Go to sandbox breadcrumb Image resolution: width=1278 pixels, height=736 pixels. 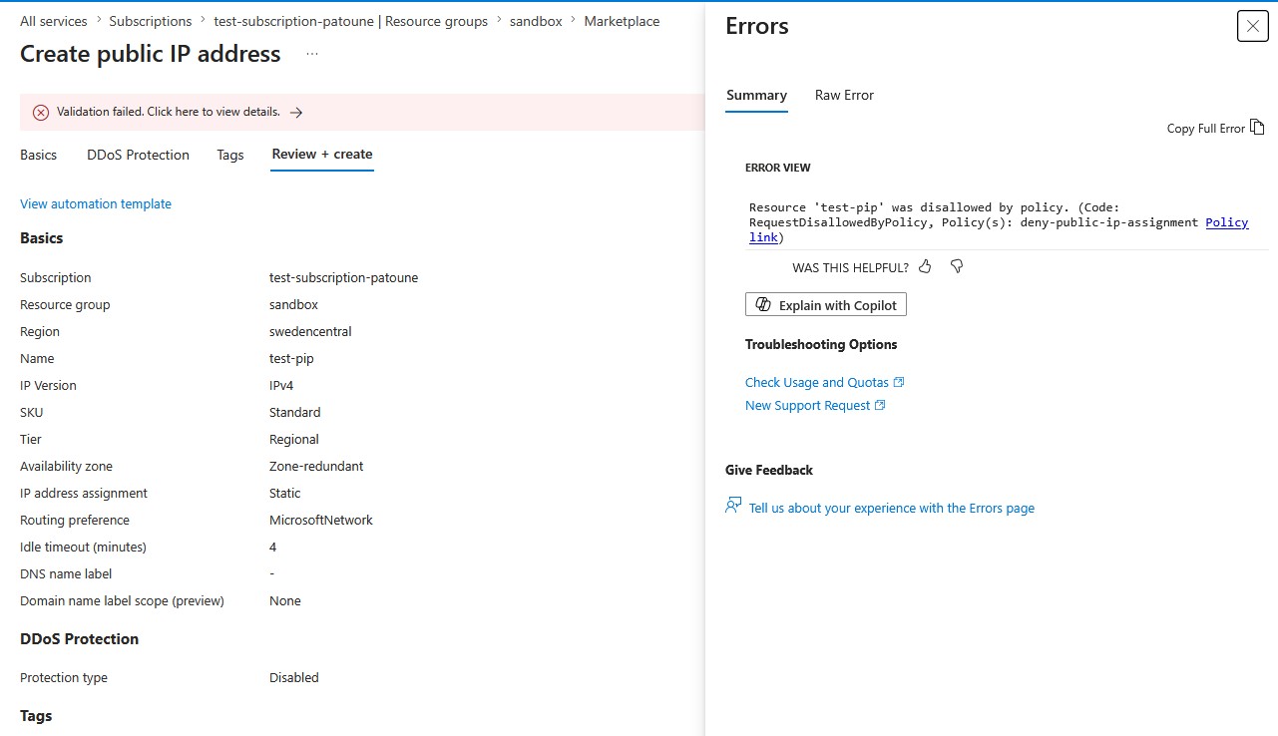tap(537, 21)
